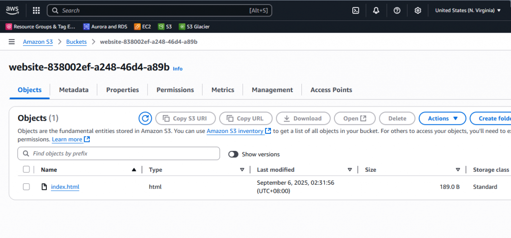Click the Copy S3 URI button
Screen dimensions: 511x238
pyautogui.click(x=186, y=119)
